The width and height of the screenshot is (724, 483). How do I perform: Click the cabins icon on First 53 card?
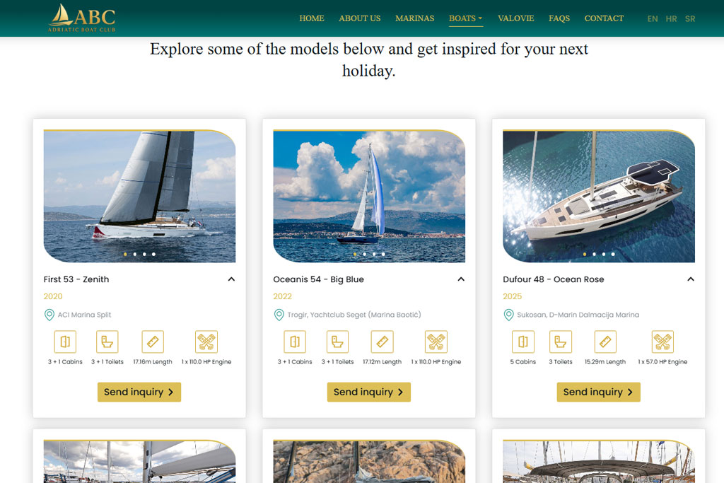[65, 342]
